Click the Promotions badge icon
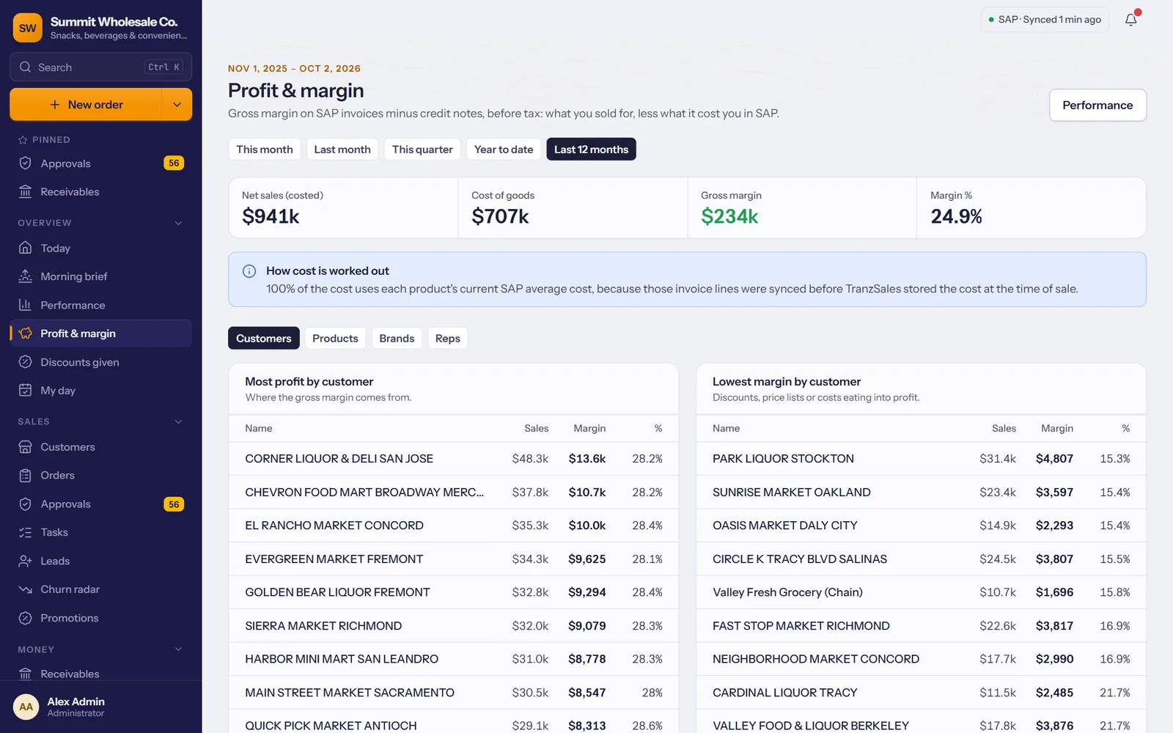This screenshot has height=733, width=1173. click(26, 618)
